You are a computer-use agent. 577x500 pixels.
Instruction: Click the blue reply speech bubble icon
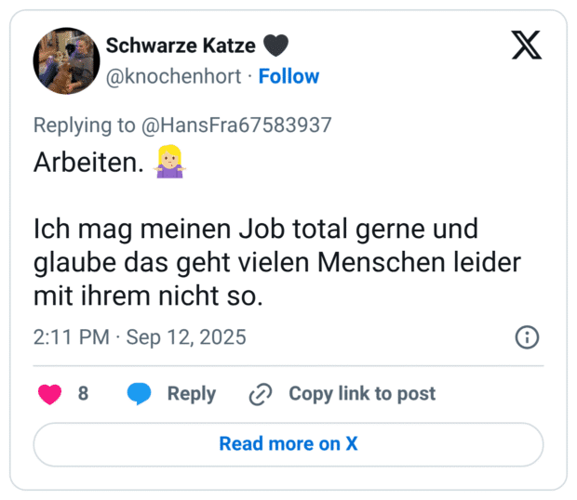click(139, 393)
